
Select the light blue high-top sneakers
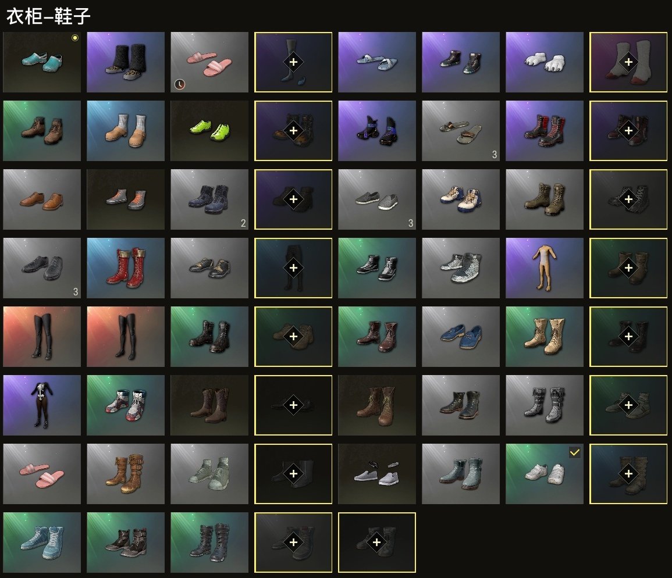(42, 542)
